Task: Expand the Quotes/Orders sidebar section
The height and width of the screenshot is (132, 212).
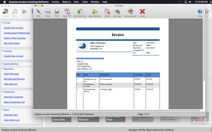Action: click(x=3, y=64)
